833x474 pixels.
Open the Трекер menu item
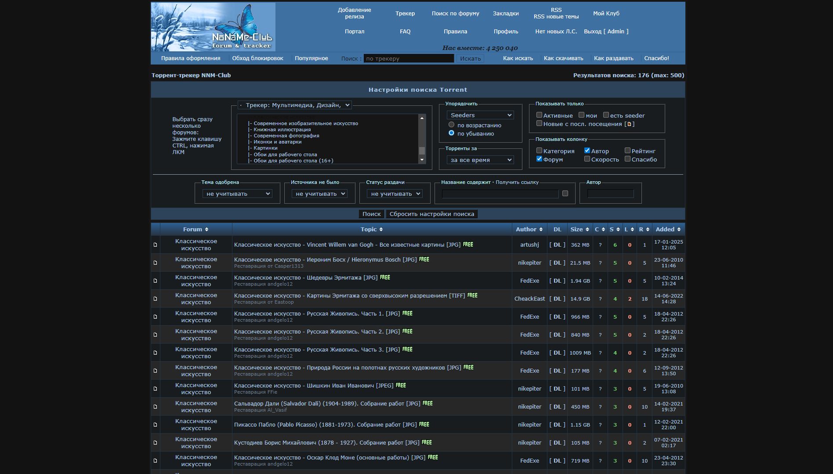pyautogui.click(x=405, y=14)
